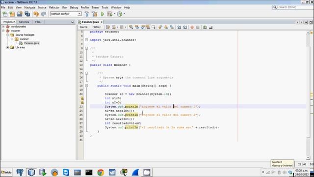This screenshot has width=314, height=177.
Task: Run the project with the green play icon
Action: click(103, 14)
